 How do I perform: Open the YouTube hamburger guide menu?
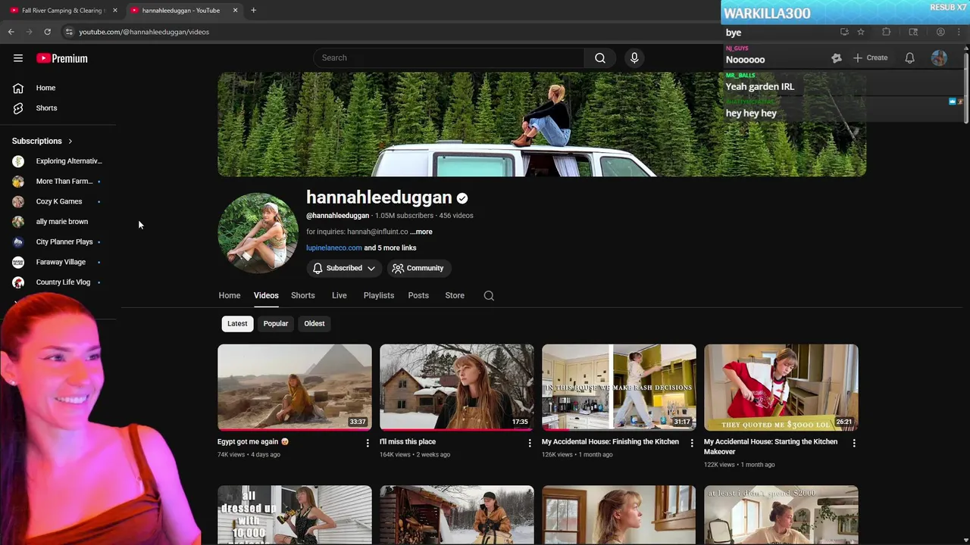pos(18,58)
